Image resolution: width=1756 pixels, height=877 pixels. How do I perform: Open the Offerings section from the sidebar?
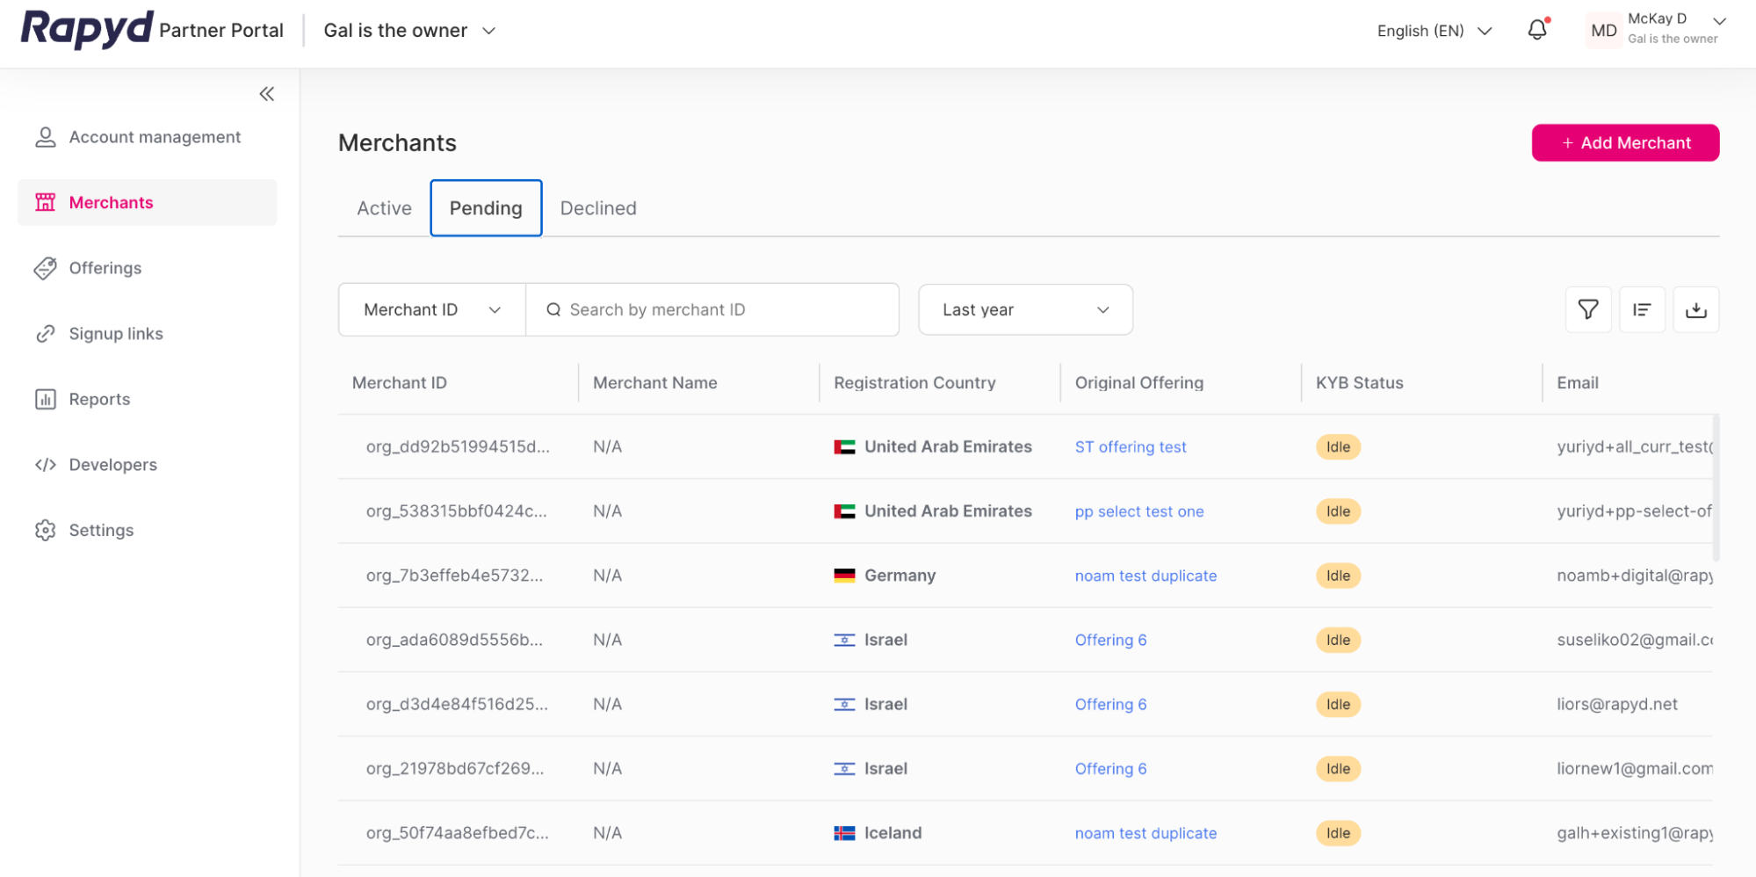105,268
